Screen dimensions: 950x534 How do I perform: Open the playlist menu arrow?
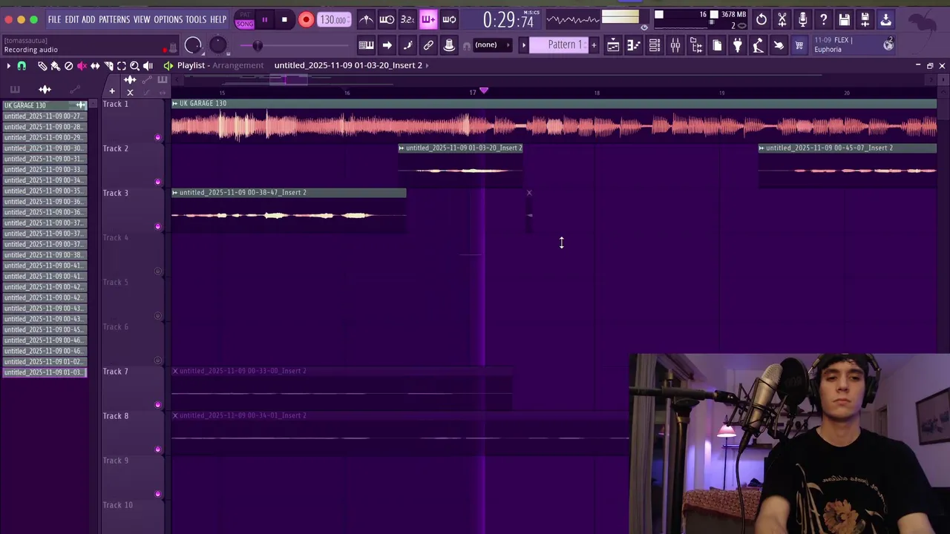8,66
